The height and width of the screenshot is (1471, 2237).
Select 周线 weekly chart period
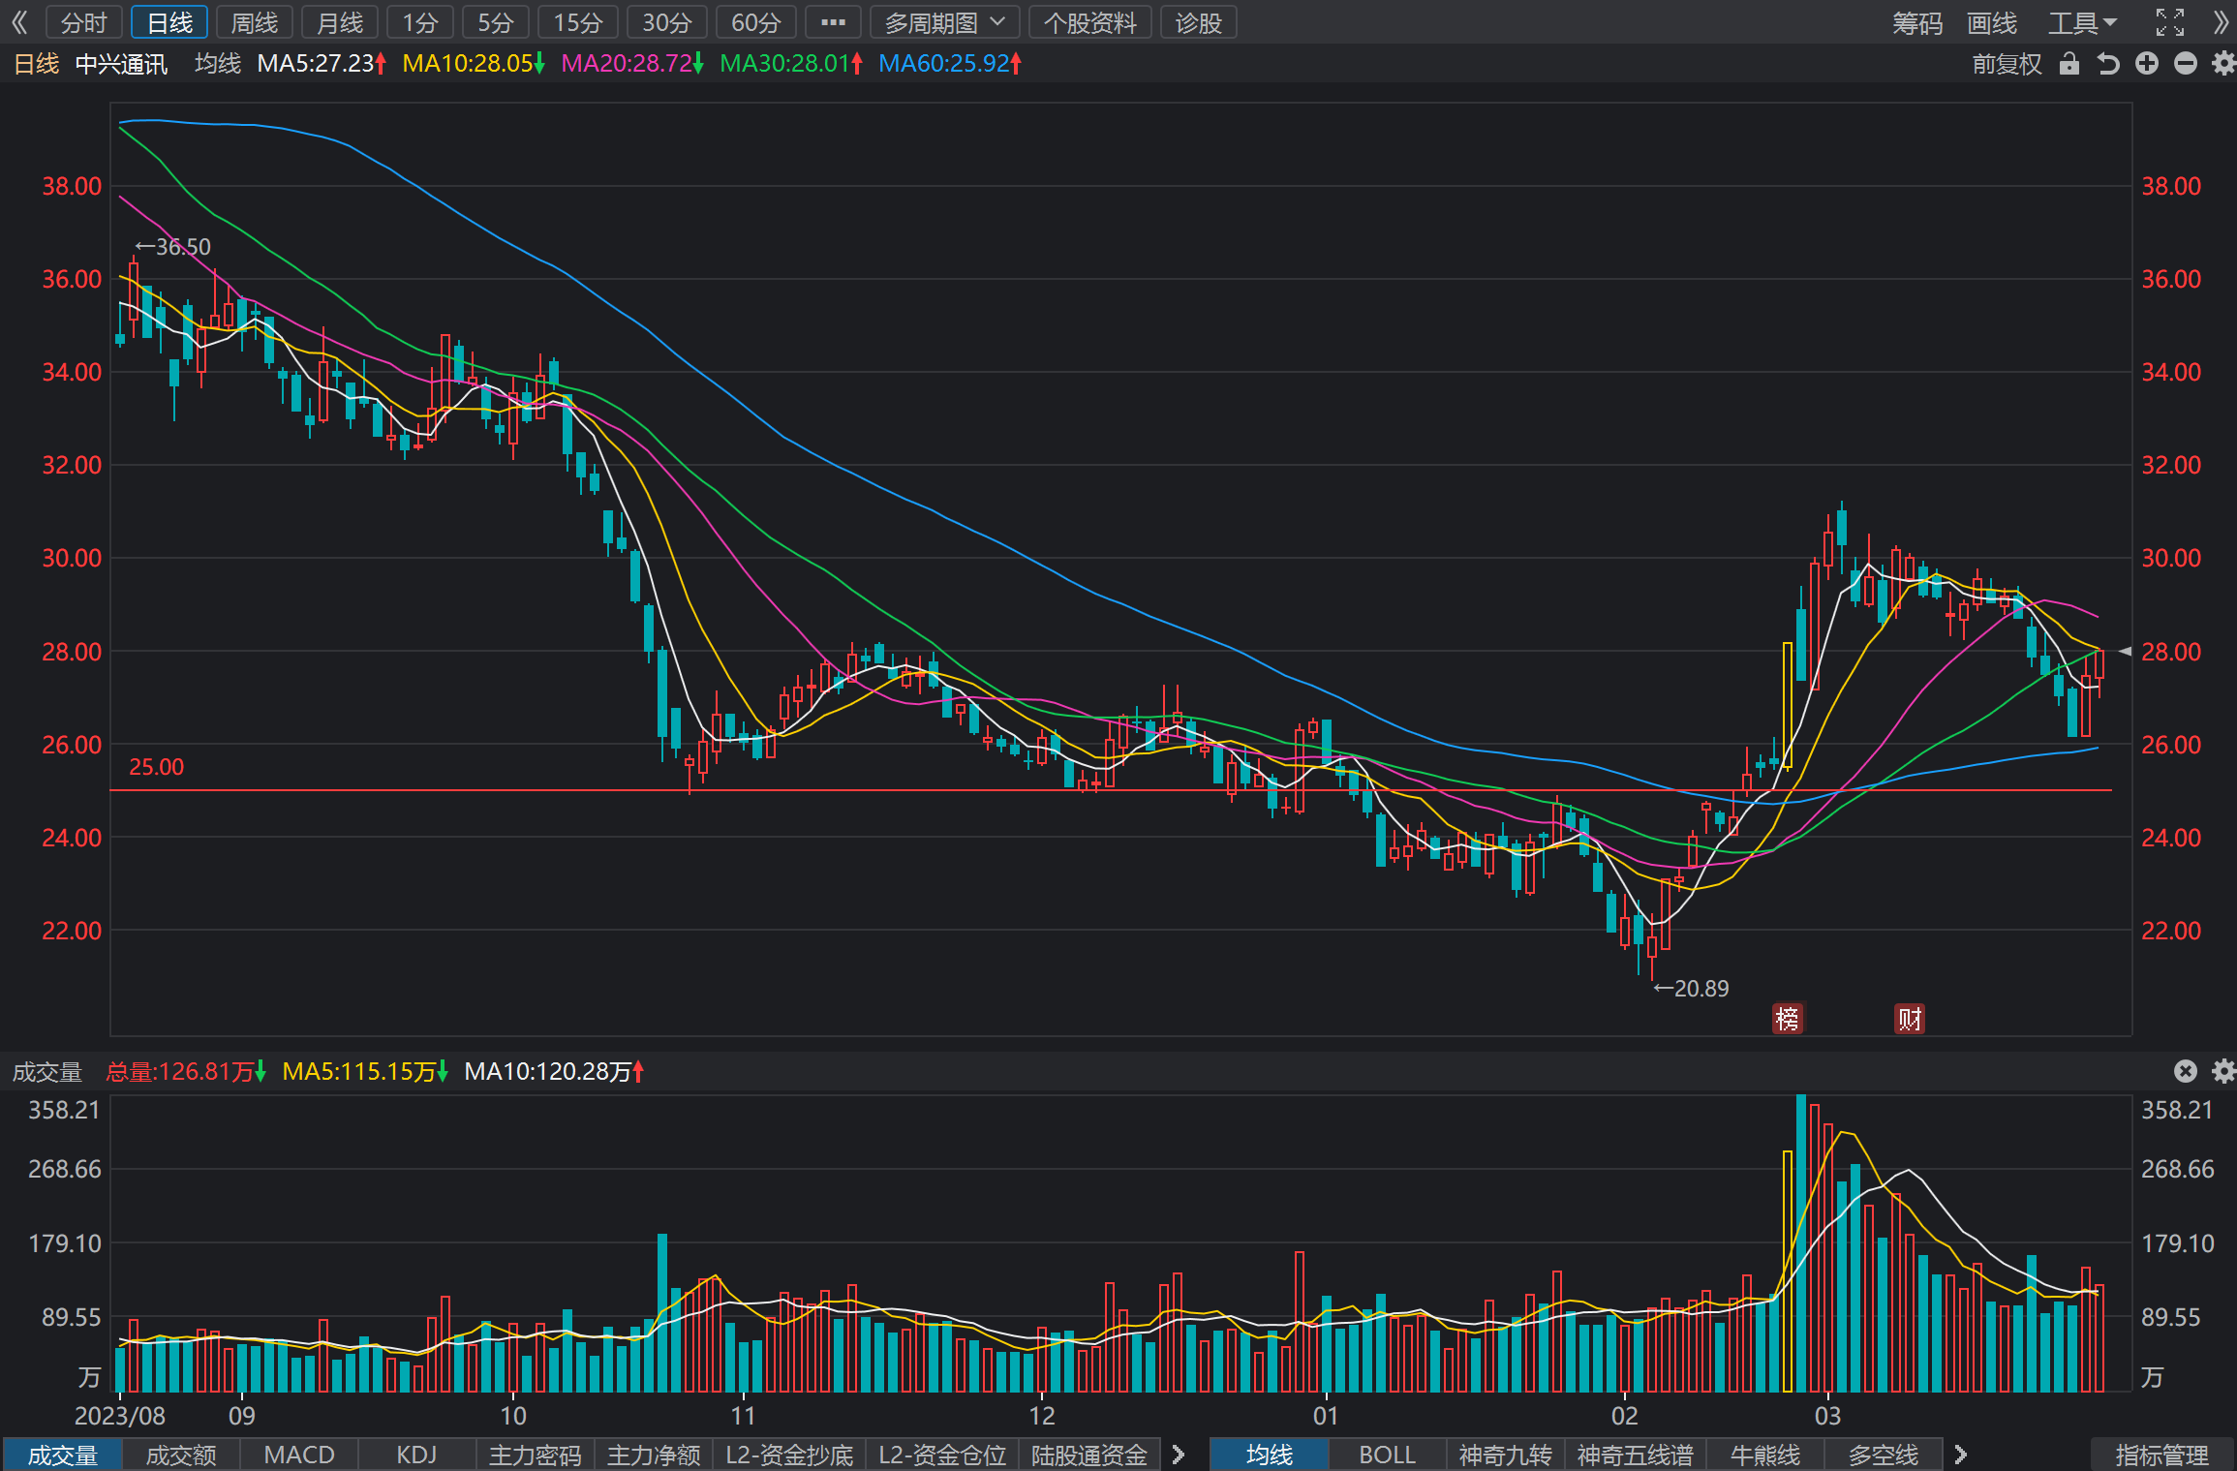point(255,22)
